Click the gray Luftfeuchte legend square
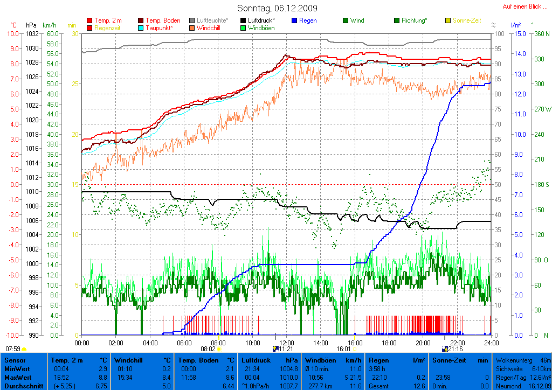552x390 pixels. (x=192, y=20)
